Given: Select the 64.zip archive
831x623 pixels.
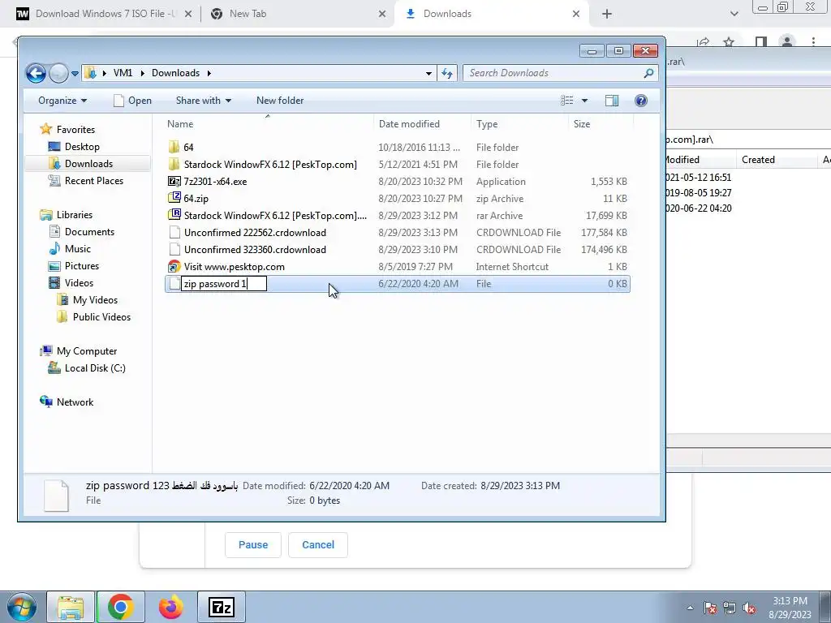Looking at the screenshot, I should click(196, 199).
